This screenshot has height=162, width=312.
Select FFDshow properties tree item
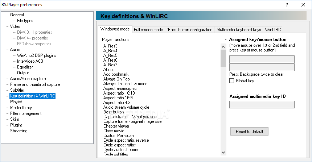click(34, 44)
